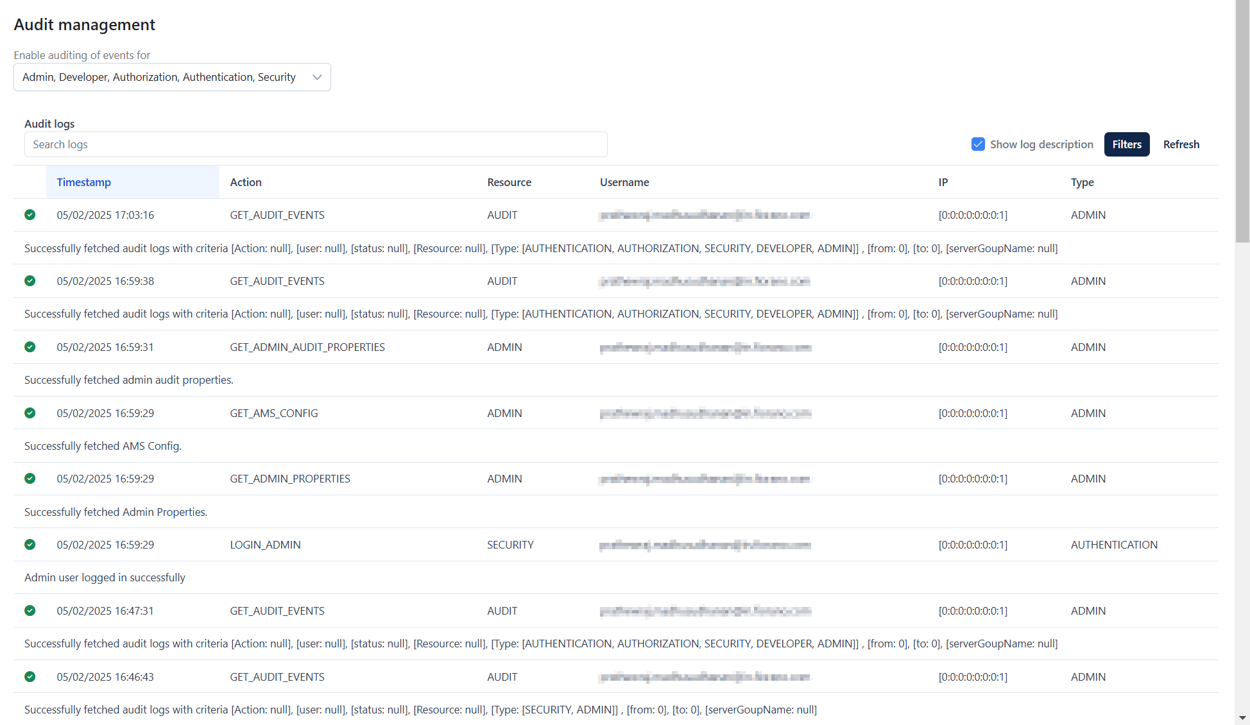Refresh the audit logs

pyautogui.click(x=1181, y=144)
